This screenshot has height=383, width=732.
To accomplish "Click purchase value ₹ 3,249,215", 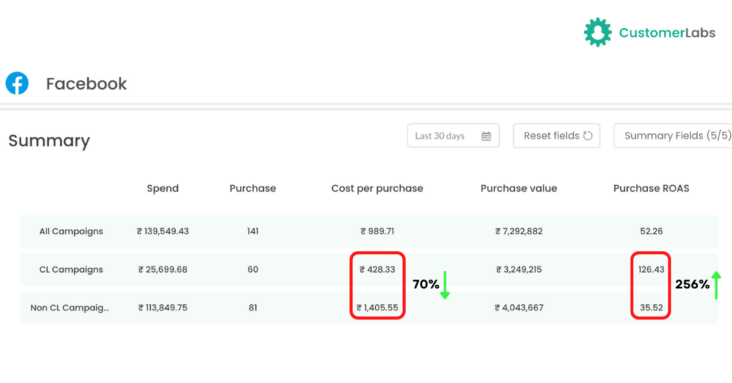I will (x=518, y=270).
